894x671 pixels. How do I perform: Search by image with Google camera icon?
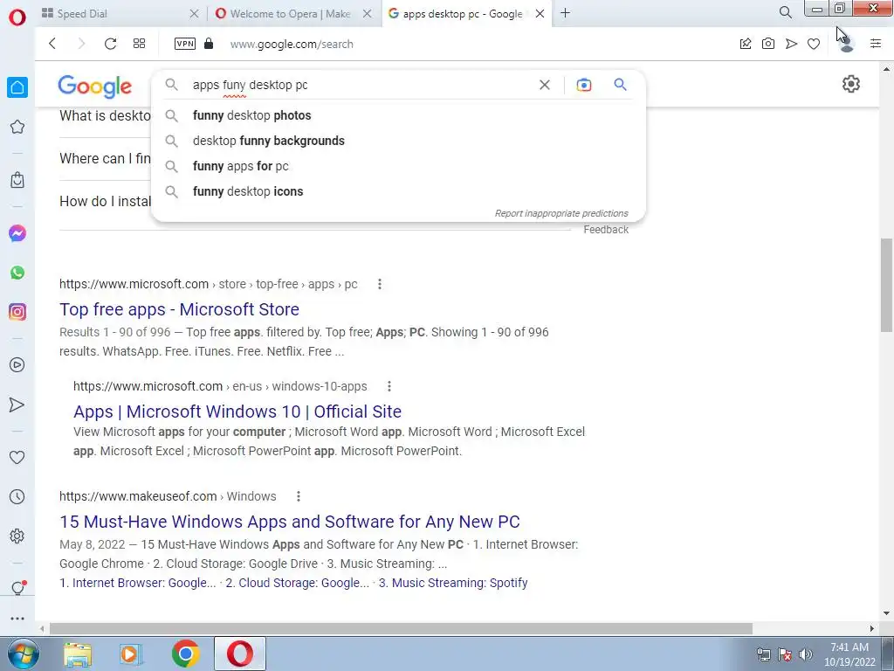point(584,85)
